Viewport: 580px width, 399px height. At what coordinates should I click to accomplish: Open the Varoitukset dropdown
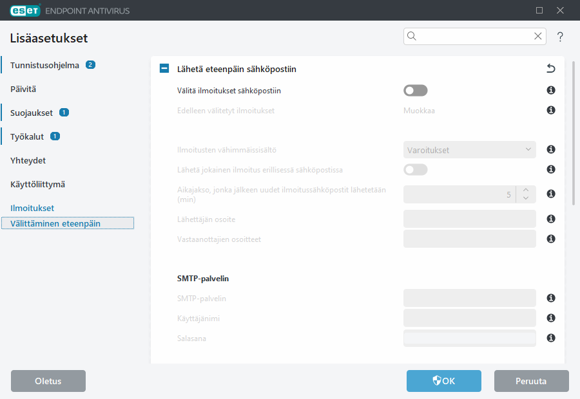point(469,149)
